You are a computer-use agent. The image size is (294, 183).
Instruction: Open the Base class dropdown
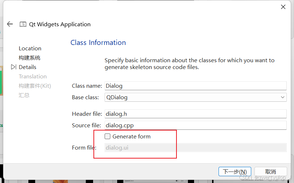pyautogui.click(x=196, y=97)
